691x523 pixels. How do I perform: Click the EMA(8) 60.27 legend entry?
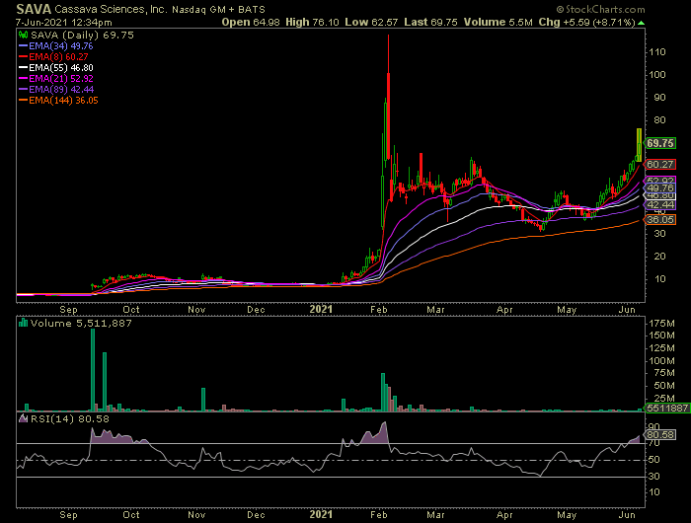pos(53,57)
